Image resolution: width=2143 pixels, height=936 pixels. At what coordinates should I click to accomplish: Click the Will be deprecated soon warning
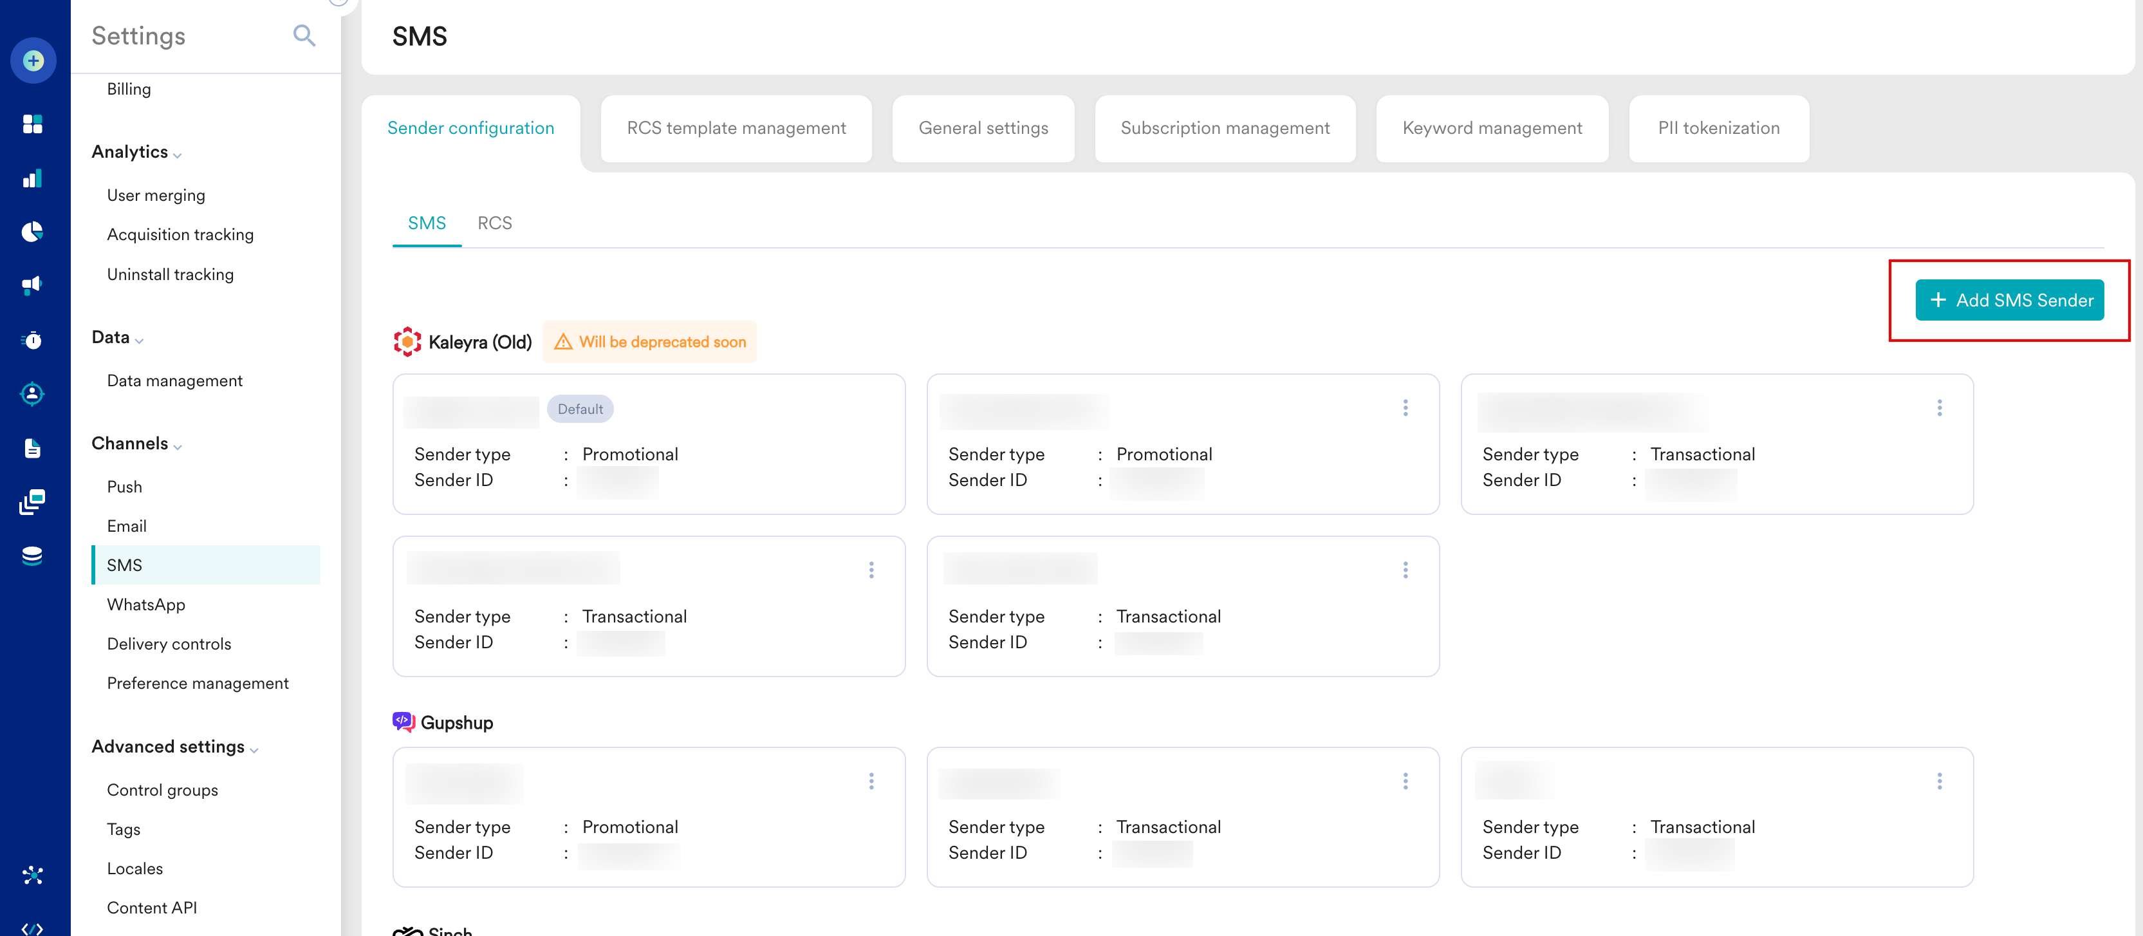650,342
